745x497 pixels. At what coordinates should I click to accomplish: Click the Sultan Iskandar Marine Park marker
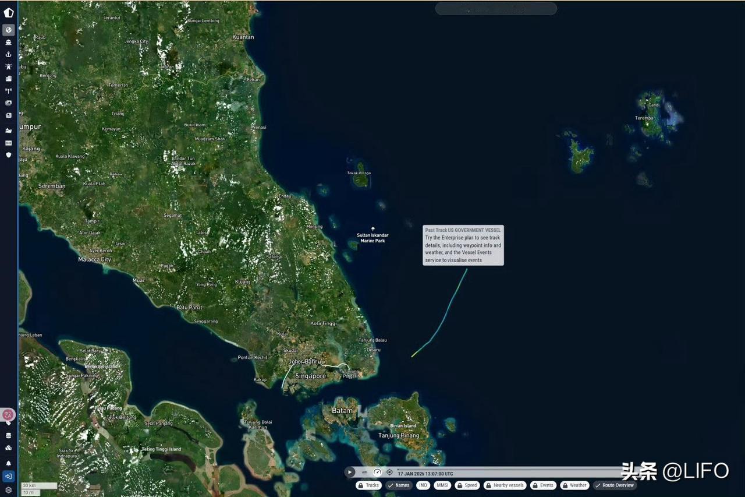pos(372,229)
